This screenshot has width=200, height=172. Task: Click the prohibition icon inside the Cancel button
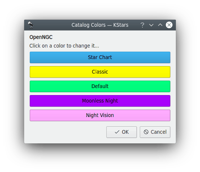[x=146, y=132]
